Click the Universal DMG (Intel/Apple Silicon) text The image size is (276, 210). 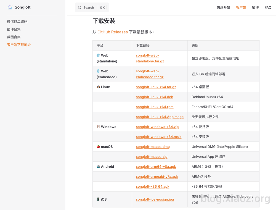point(220,146)
